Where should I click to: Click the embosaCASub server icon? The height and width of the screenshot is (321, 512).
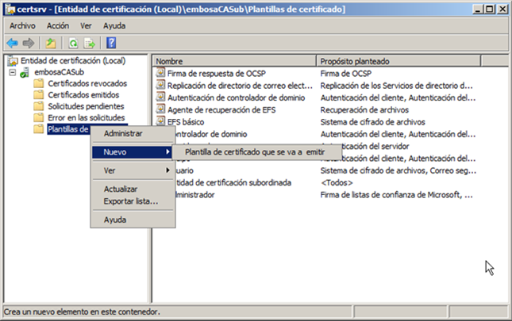click(25, 72)
